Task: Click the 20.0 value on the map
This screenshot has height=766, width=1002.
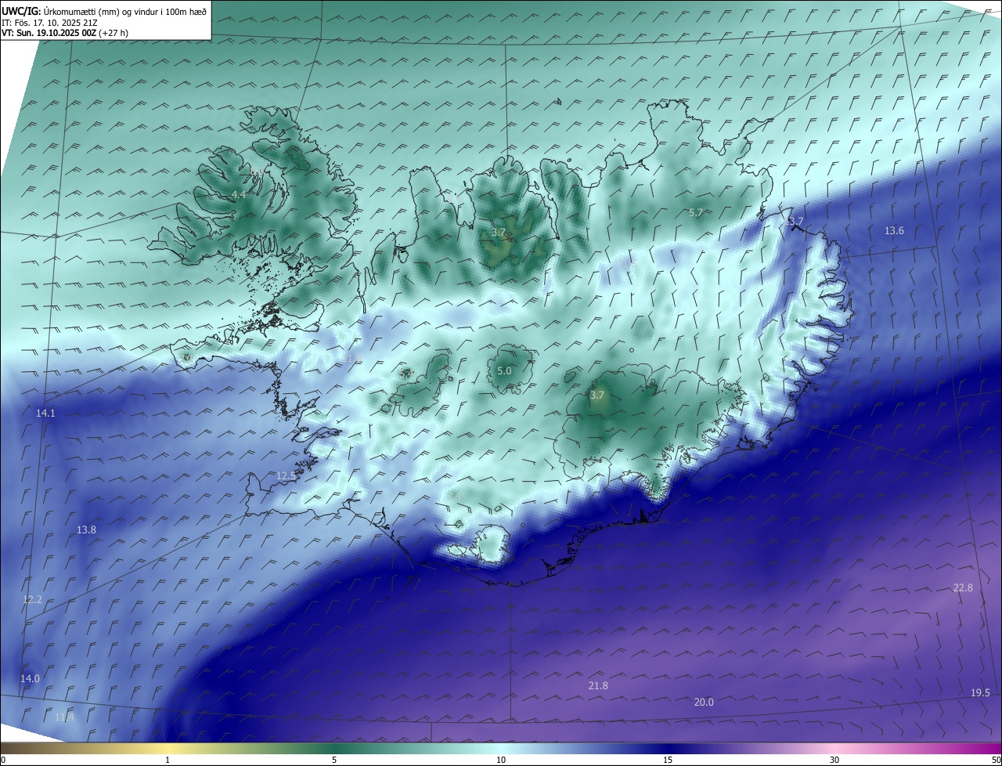Action: tap(704, 702)
